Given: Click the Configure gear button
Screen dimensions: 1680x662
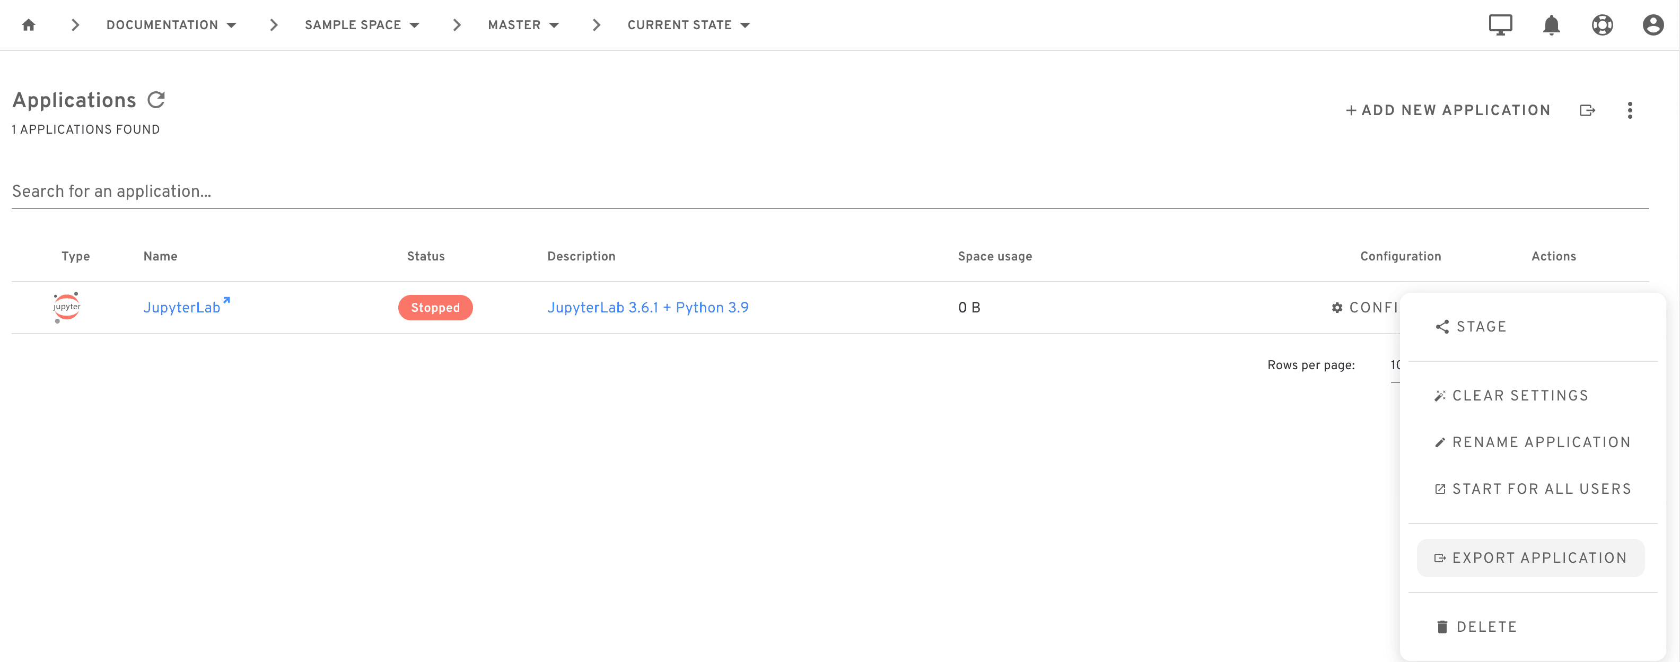Looking at the screenshot, I should [1365, 307].
